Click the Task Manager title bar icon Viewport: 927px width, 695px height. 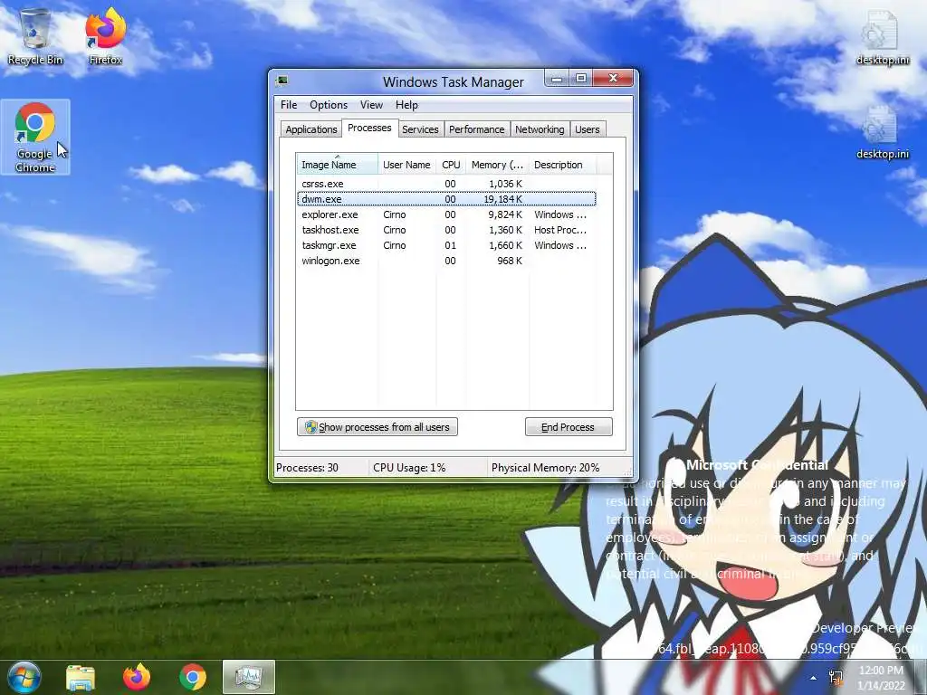click(282, 81)
